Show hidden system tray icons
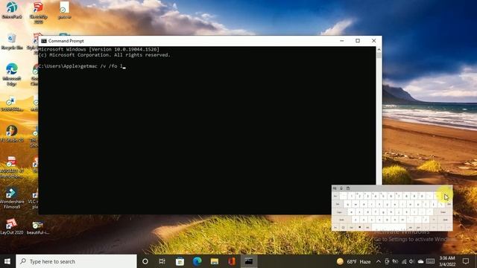477x268 pixels. coord(379,261)
